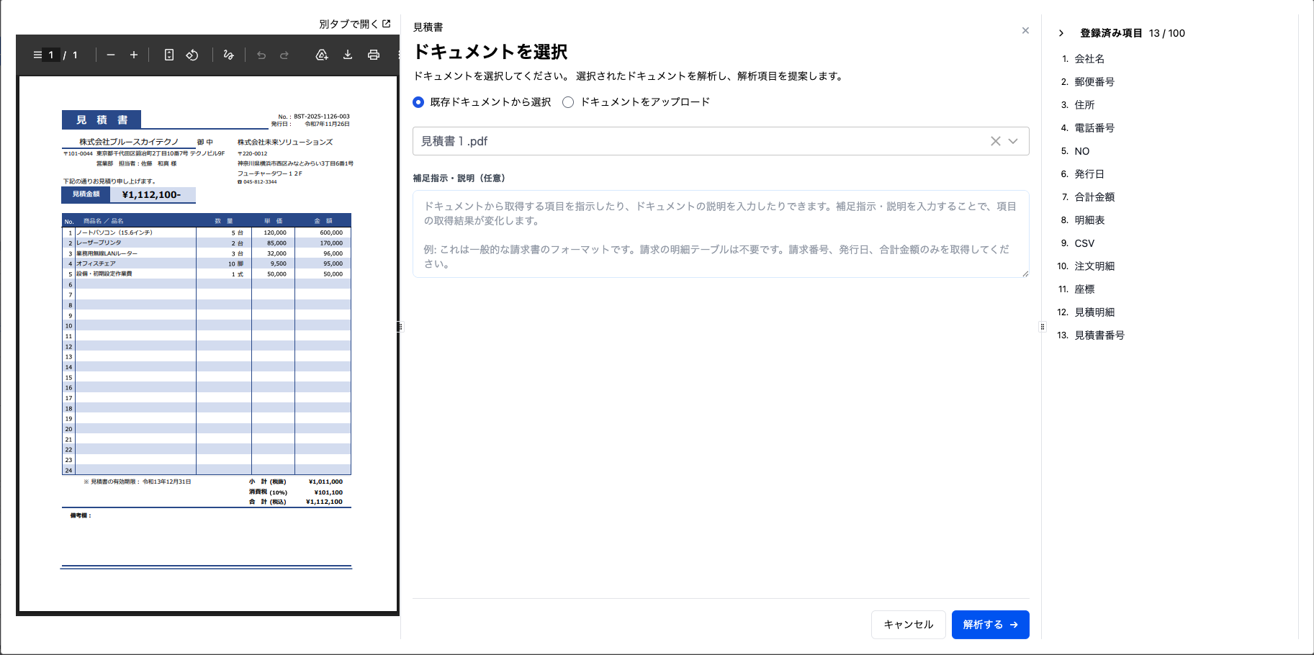Click the 解析する button
Image resolution: width=1314 pixels, height=655 pixels.
click(x=991, y=625)
